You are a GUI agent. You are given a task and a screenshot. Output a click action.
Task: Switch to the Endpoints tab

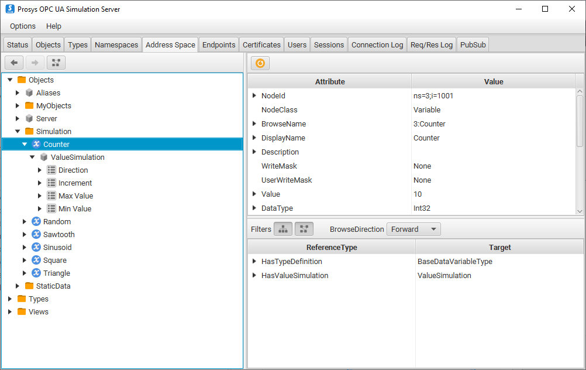tap(219, 44)
